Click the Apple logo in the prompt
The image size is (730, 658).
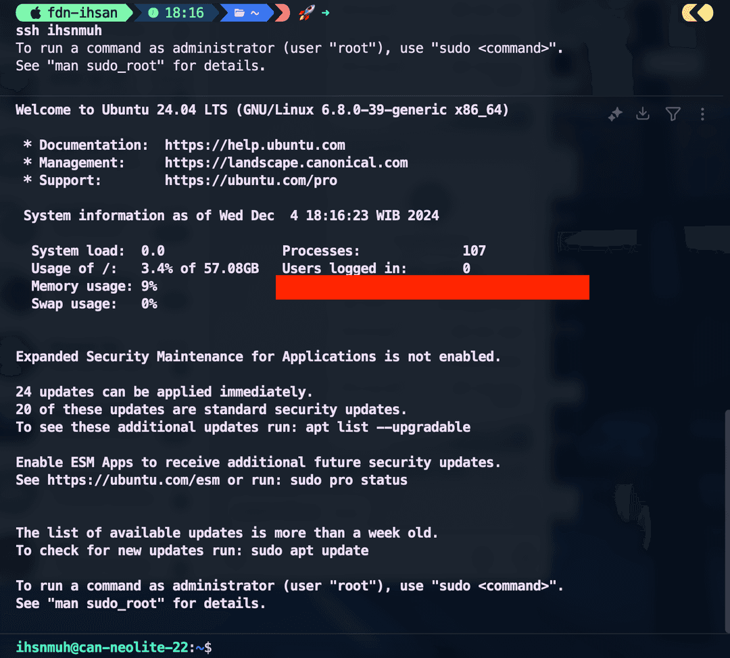point(36,13)
